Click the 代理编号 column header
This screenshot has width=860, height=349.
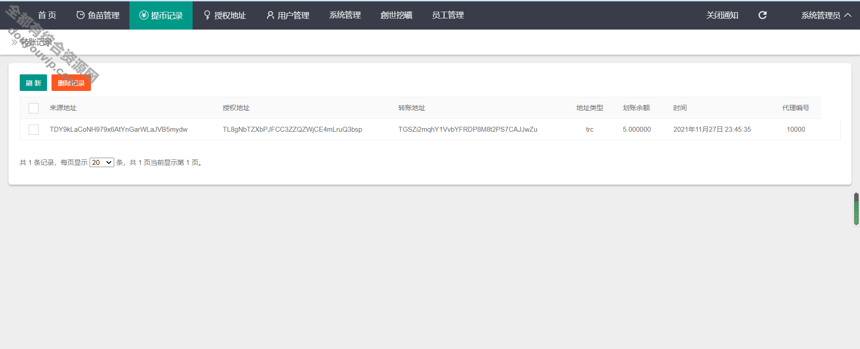[x=795, y=108]
